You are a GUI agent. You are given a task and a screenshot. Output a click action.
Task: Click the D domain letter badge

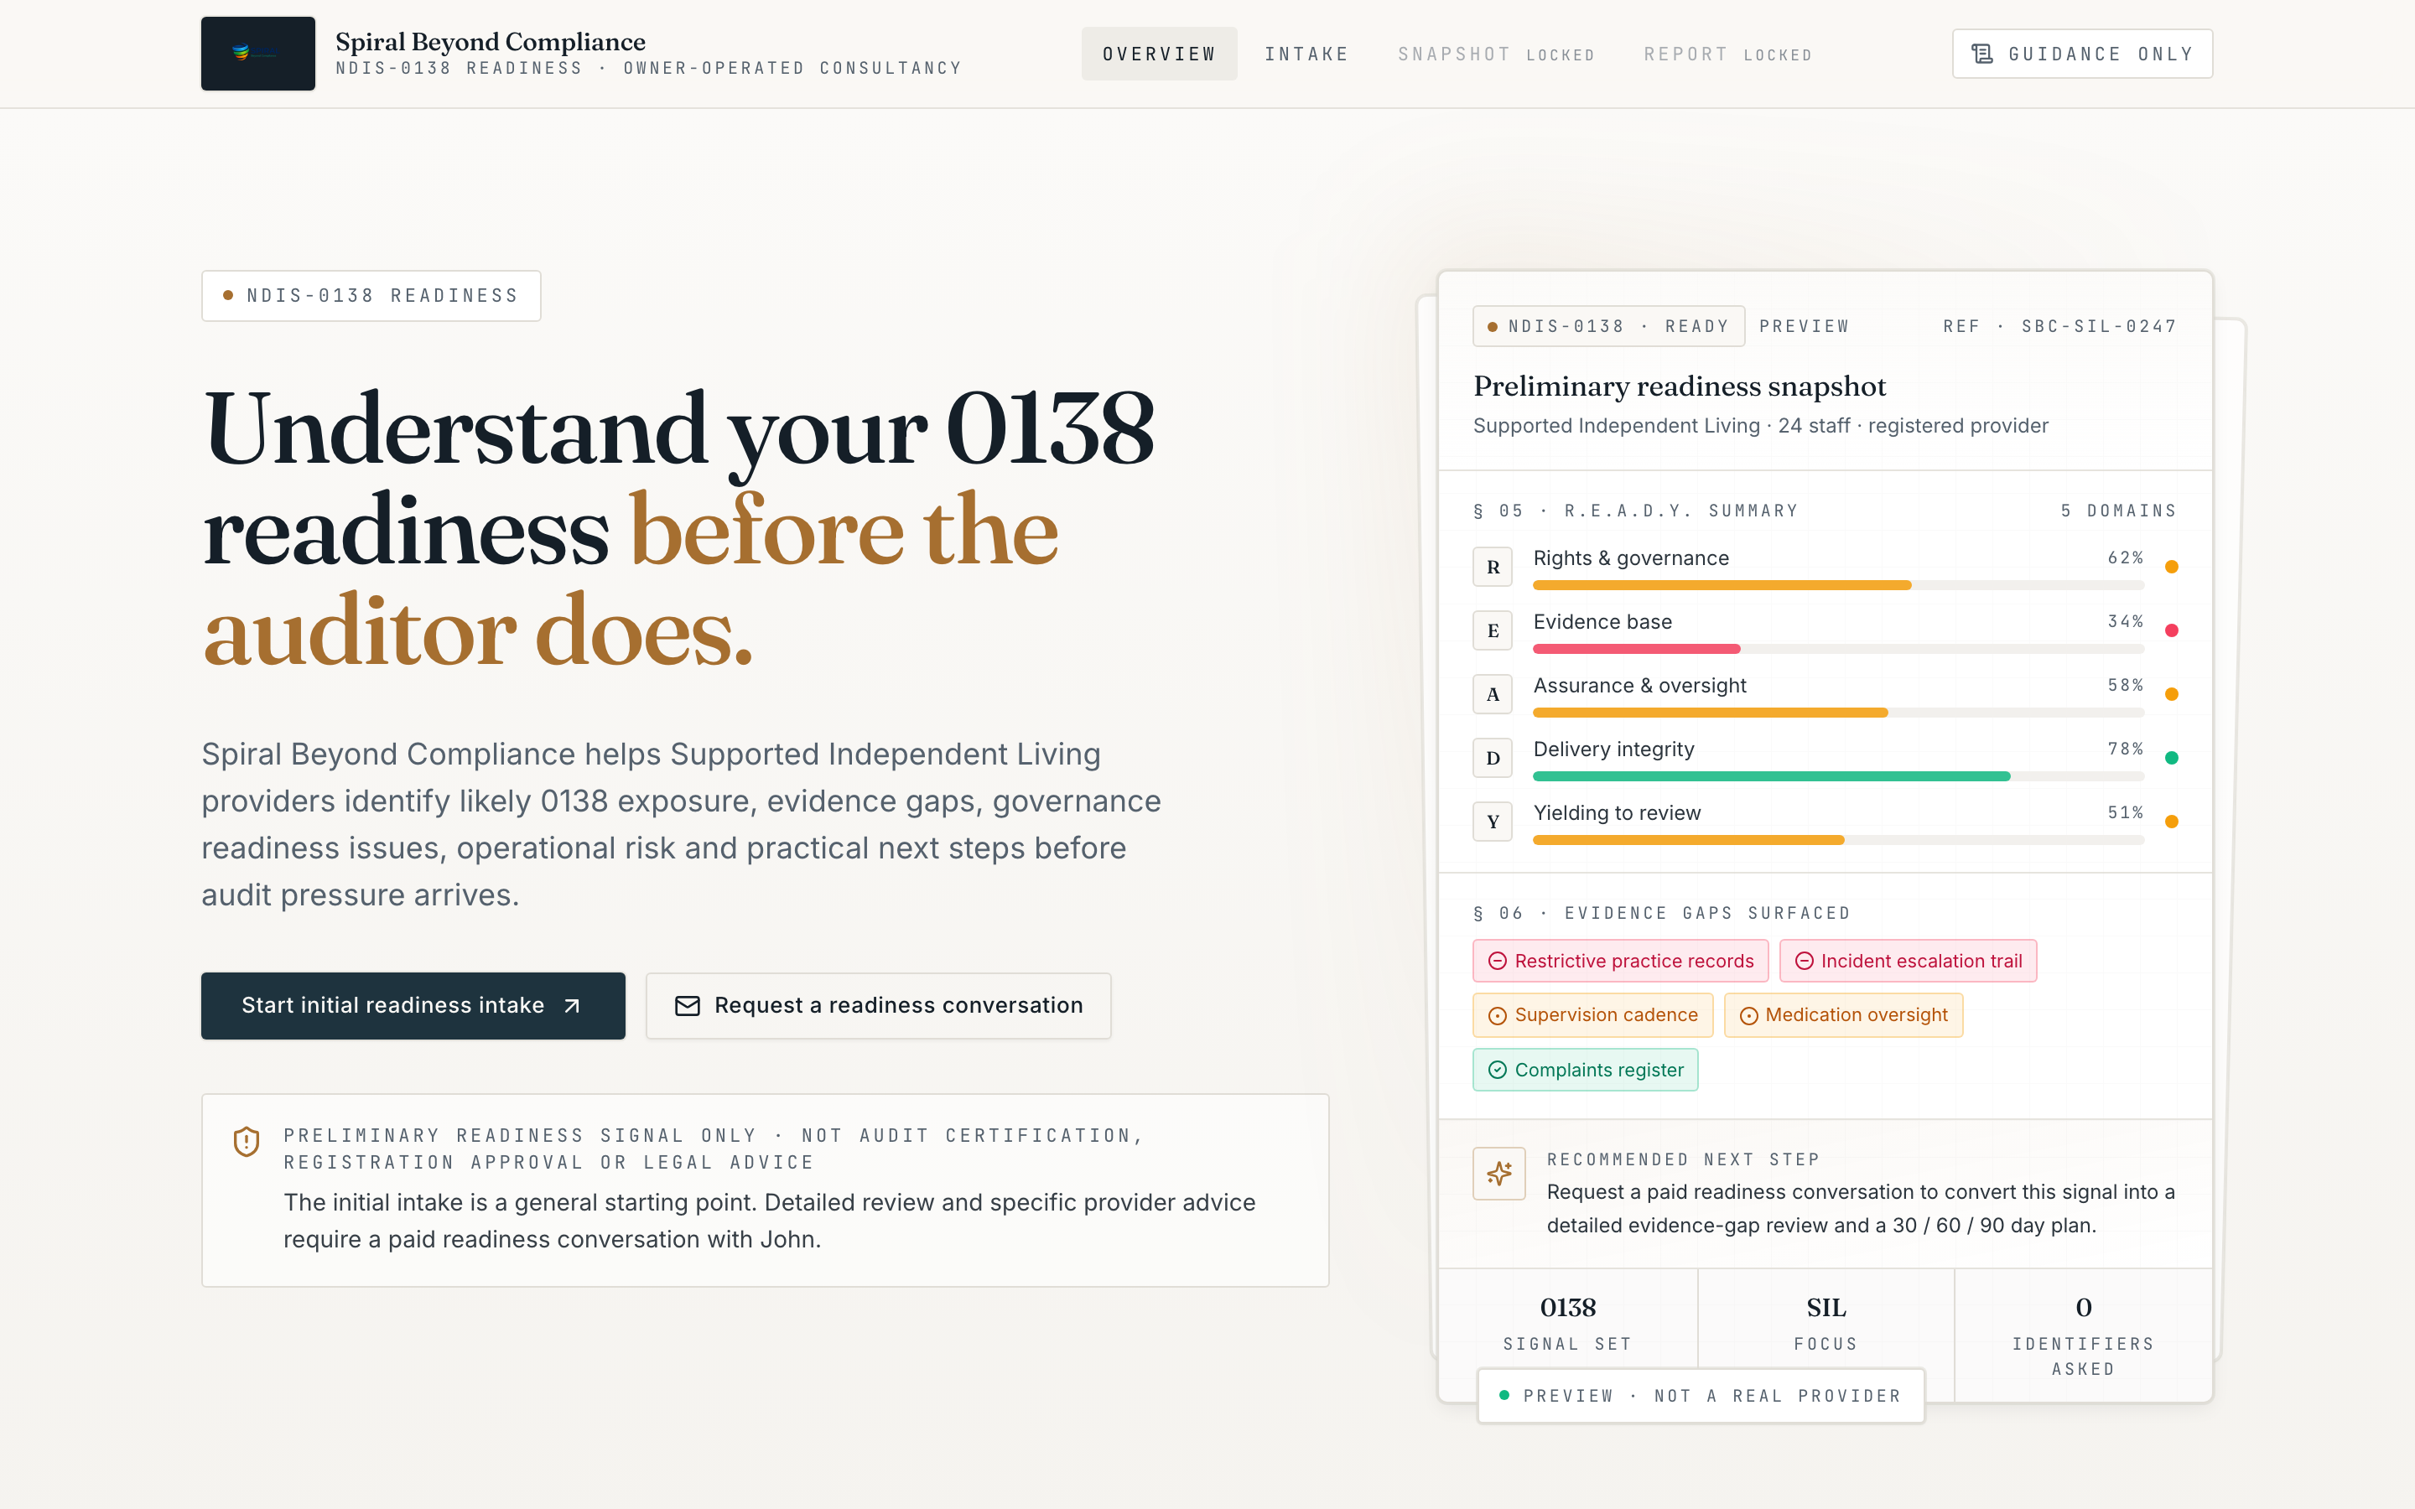(1493, 759)
